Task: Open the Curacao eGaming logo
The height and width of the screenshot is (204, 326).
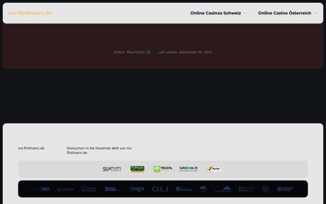Action: pyautogui.click(x=89, y=189)
